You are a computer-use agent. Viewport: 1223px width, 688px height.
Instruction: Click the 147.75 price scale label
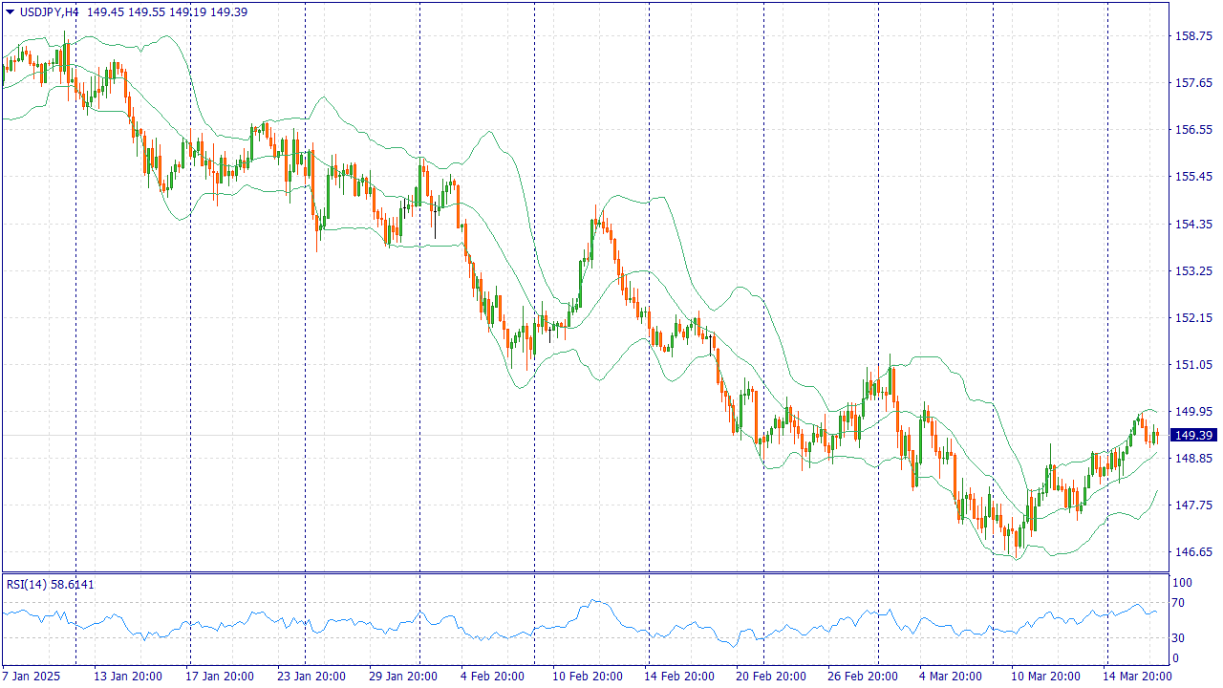coord(1192,505)
